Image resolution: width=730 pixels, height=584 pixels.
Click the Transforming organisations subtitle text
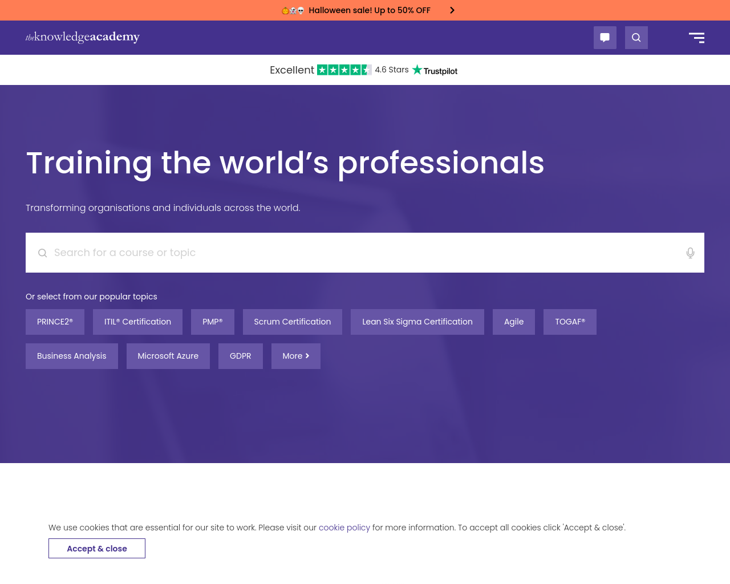click(x=163, y=208)
